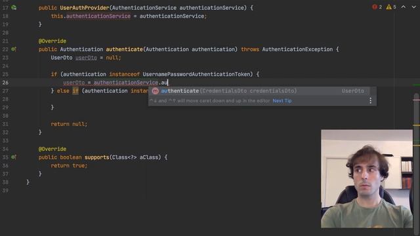Click 'return true;' statement

(x=69, y=166)
